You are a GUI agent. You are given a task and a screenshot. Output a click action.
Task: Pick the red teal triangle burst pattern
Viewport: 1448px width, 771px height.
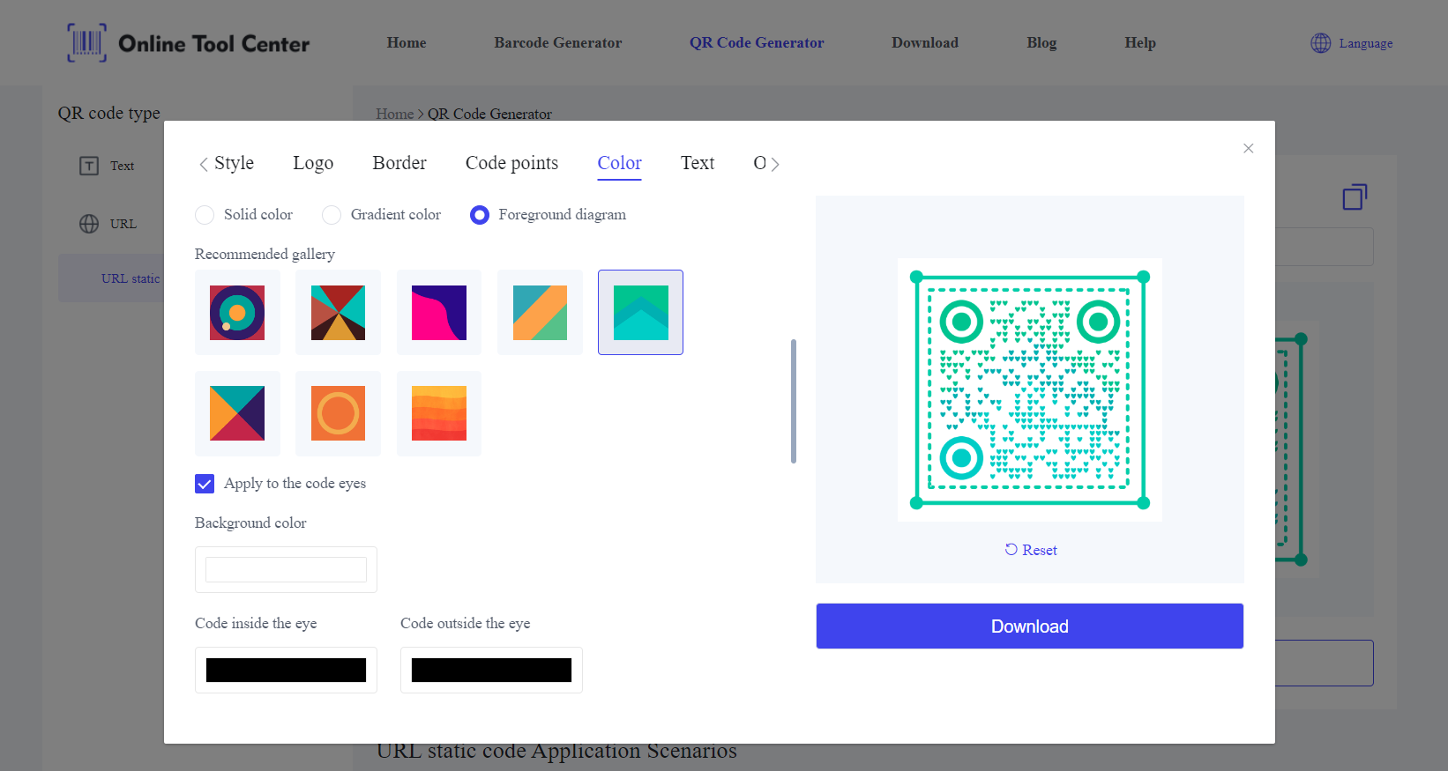pos(338,313)
